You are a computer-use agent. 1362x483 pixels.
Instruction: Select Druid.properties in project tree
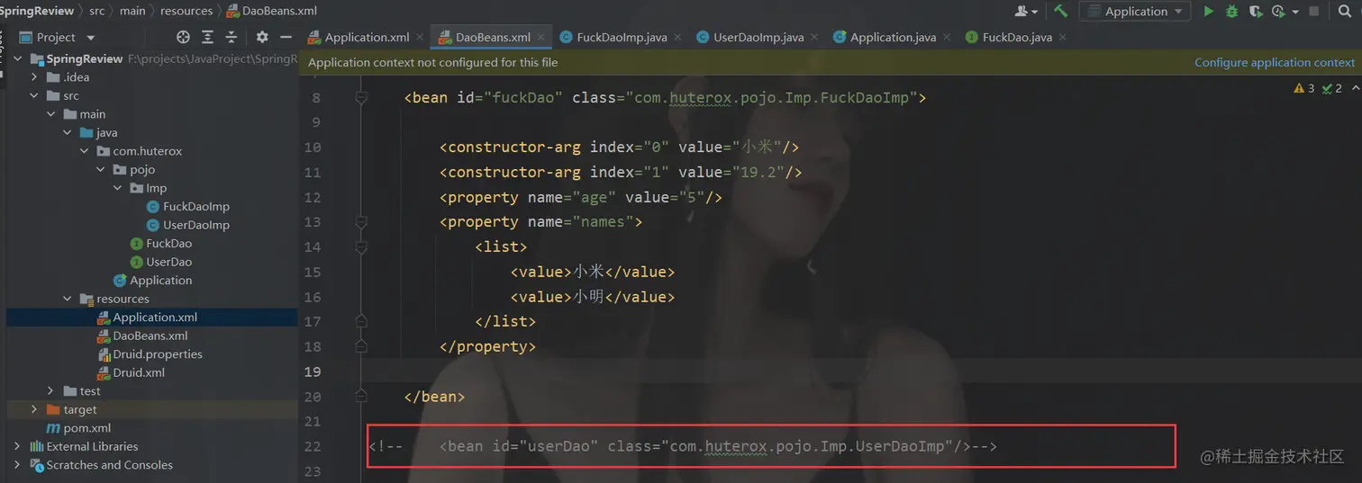click(x=150, y=354)
